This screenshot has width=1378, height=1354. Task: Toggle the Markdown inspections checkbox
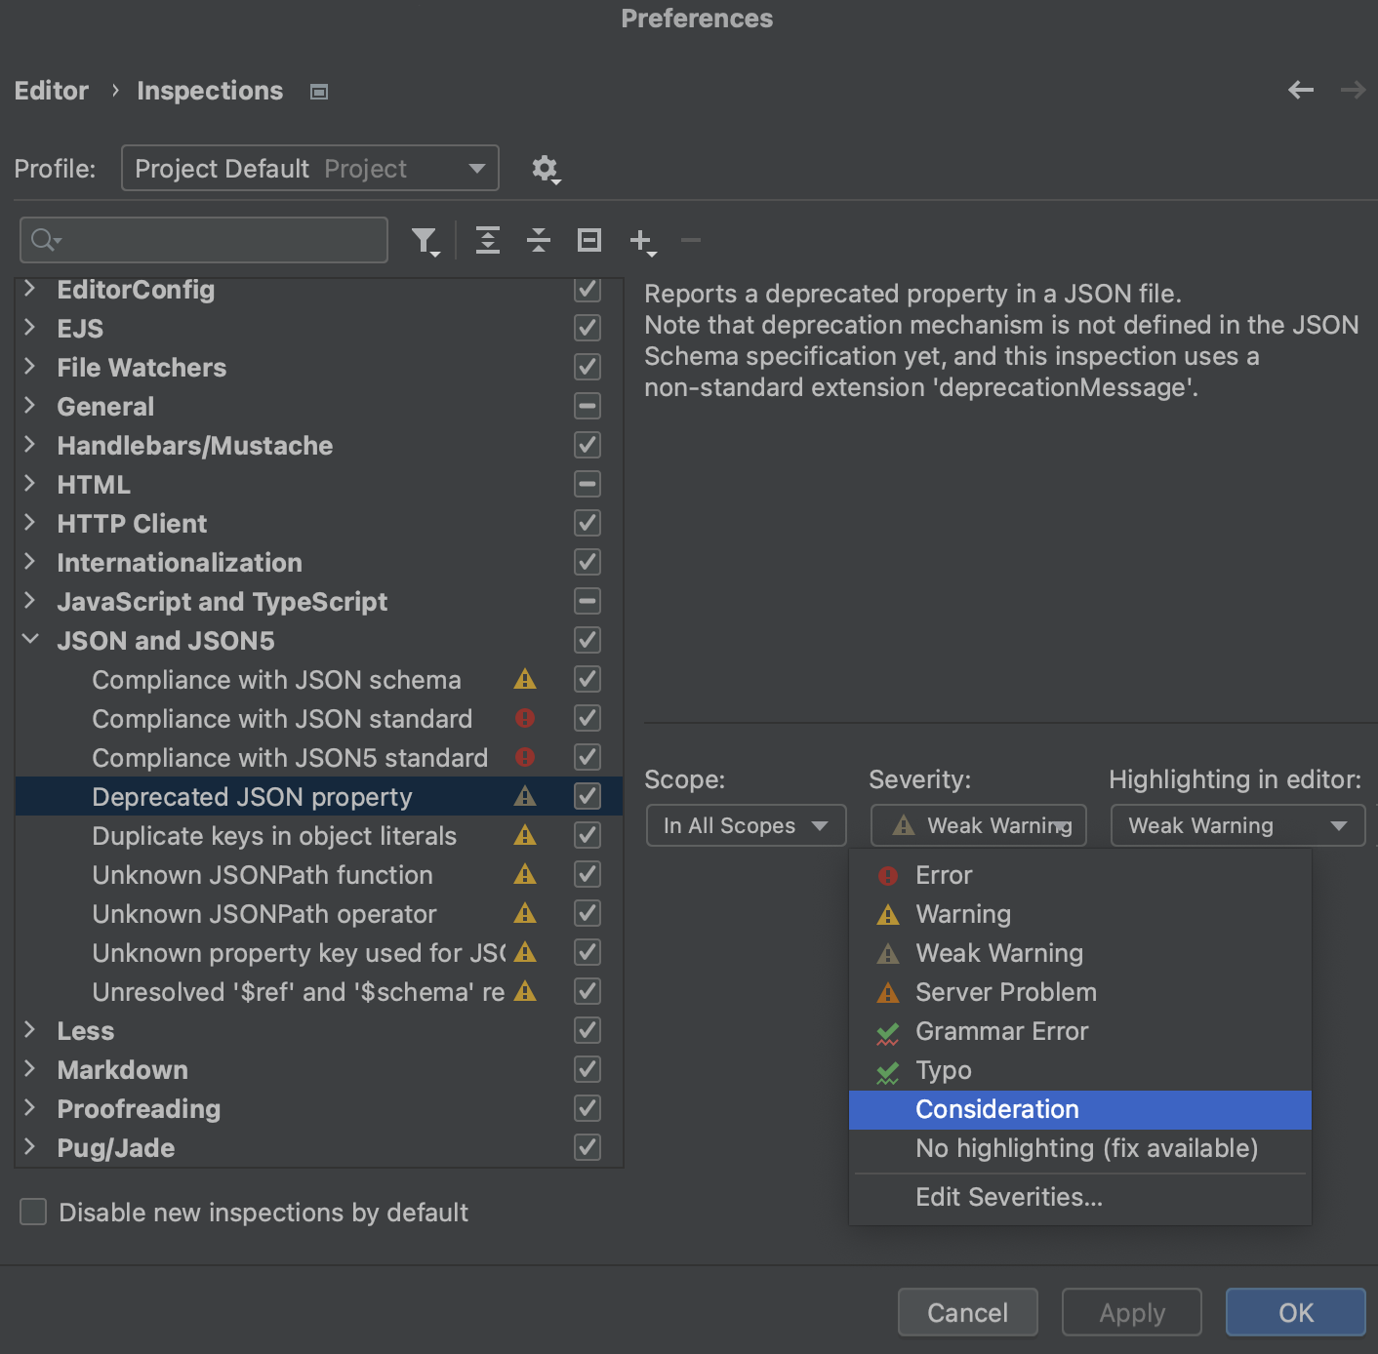588,1069
